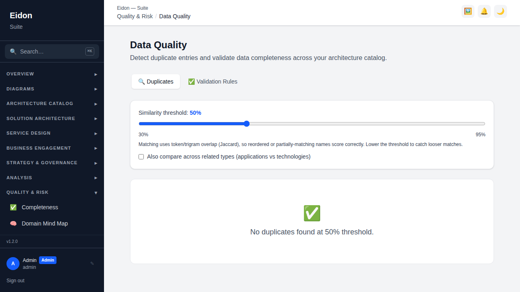Click the Completeness checkmark icon
520x292 pixels.
[13, 207]
